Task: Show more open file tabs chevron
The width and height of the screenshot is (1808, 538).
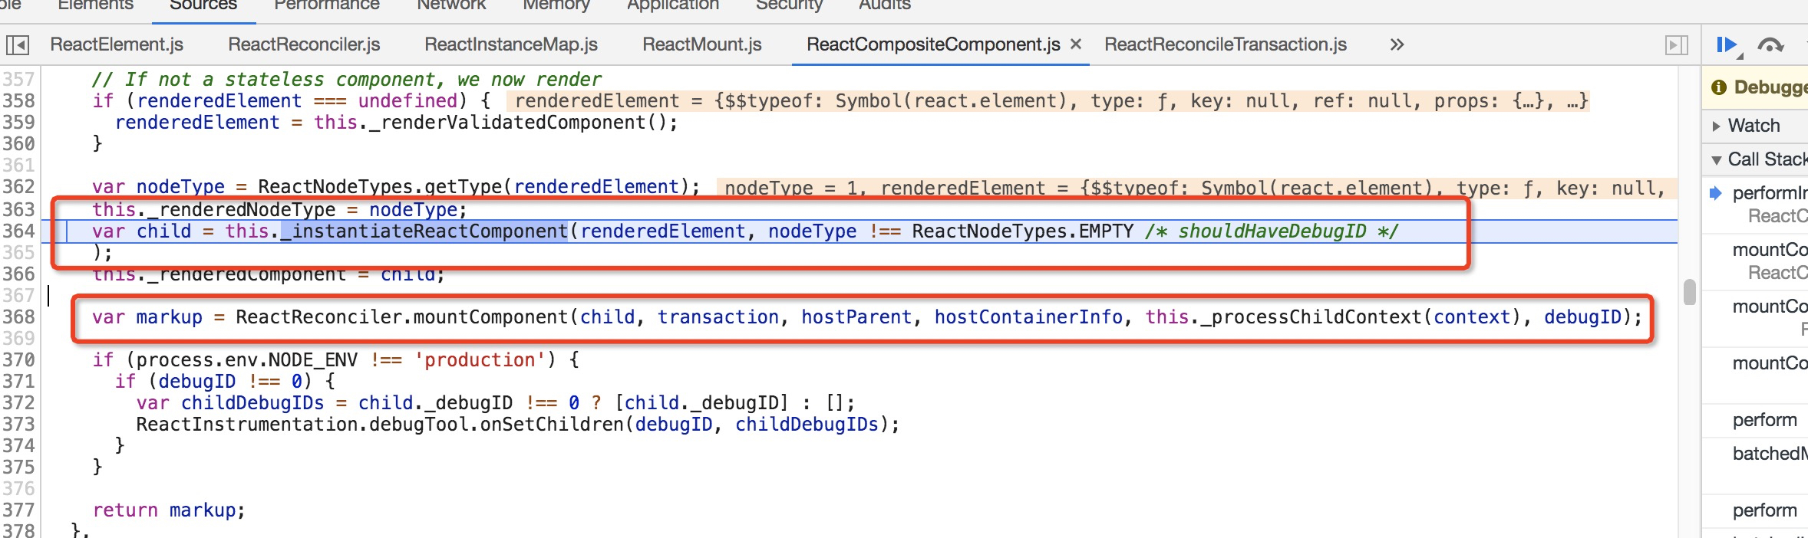Action: point(1397,44)
